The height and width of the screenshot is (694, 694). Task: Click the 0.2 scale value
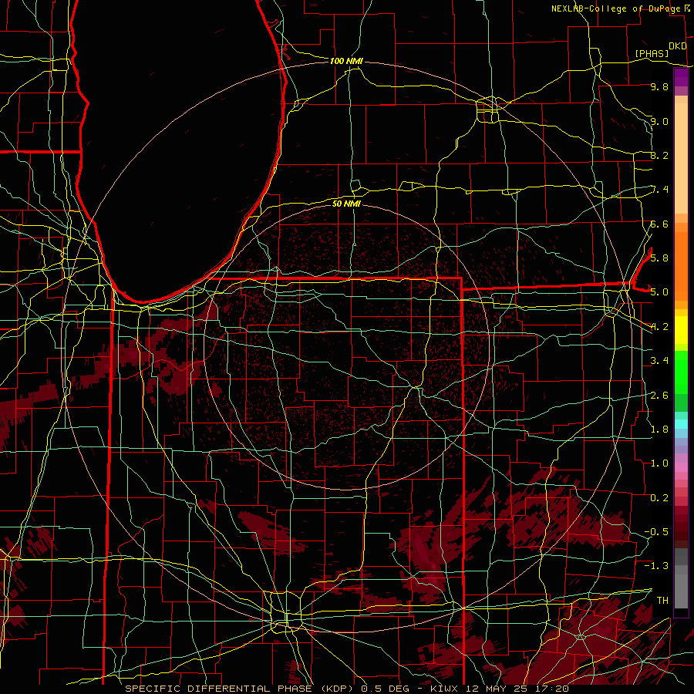[659, 497]
